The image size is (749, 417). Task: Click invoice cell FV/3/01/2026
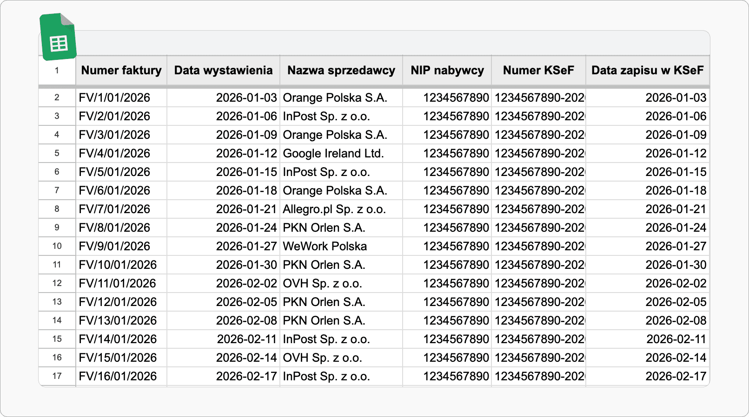(x=121, y=135)
